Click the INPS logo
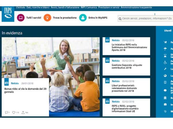173x129 pixels. [x=8, y=14]
